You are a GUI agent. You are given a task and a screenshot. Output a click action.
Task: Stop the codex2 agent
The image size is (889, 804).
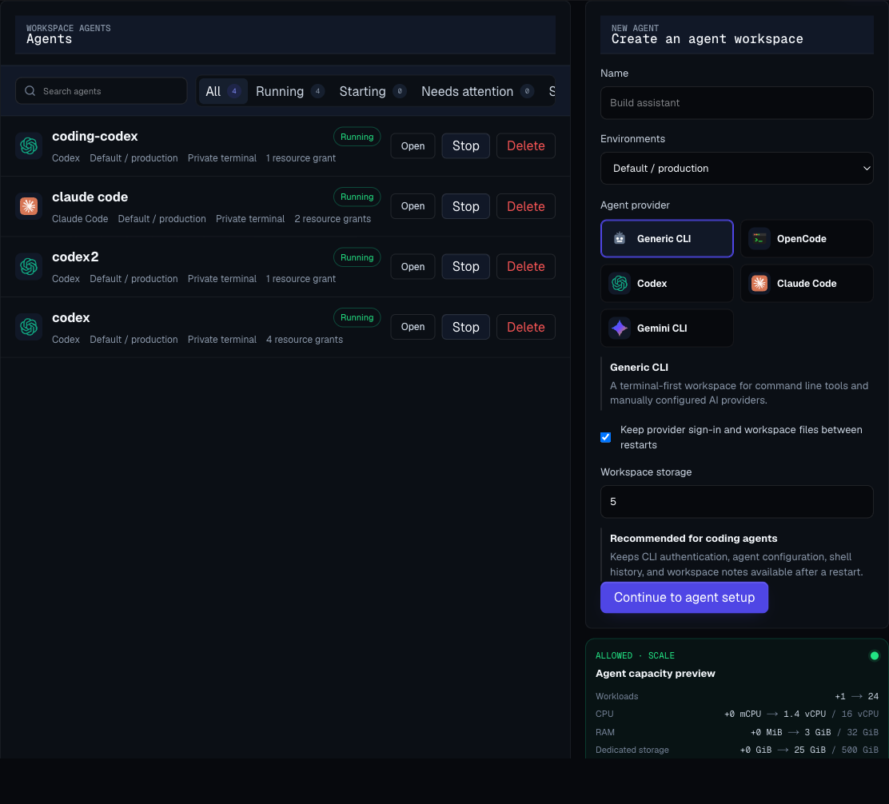(x=465, y=266)
